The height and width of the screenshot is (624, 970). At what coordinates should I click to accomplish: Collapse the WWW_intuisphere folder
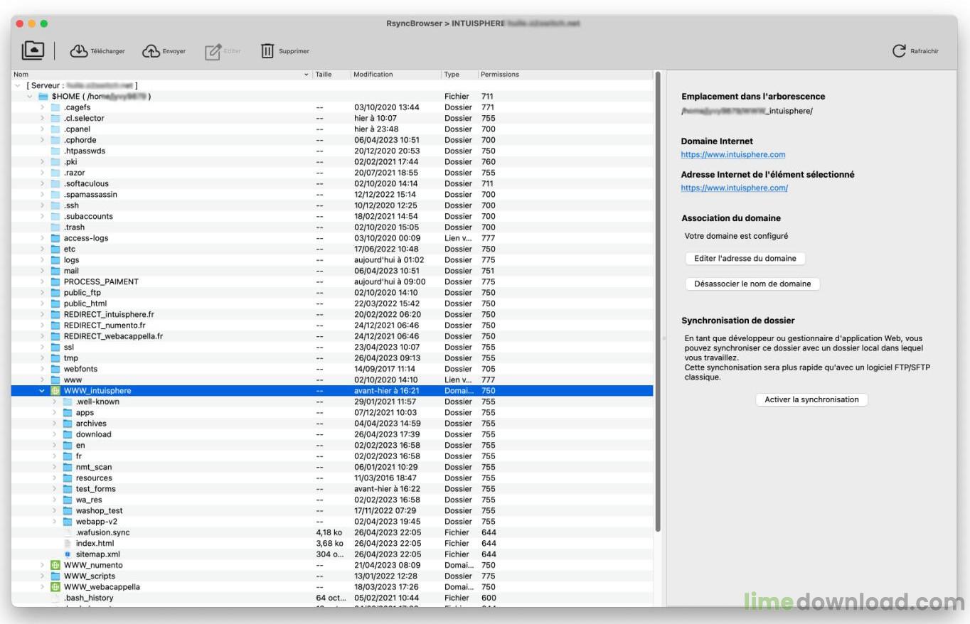point(41,390)
